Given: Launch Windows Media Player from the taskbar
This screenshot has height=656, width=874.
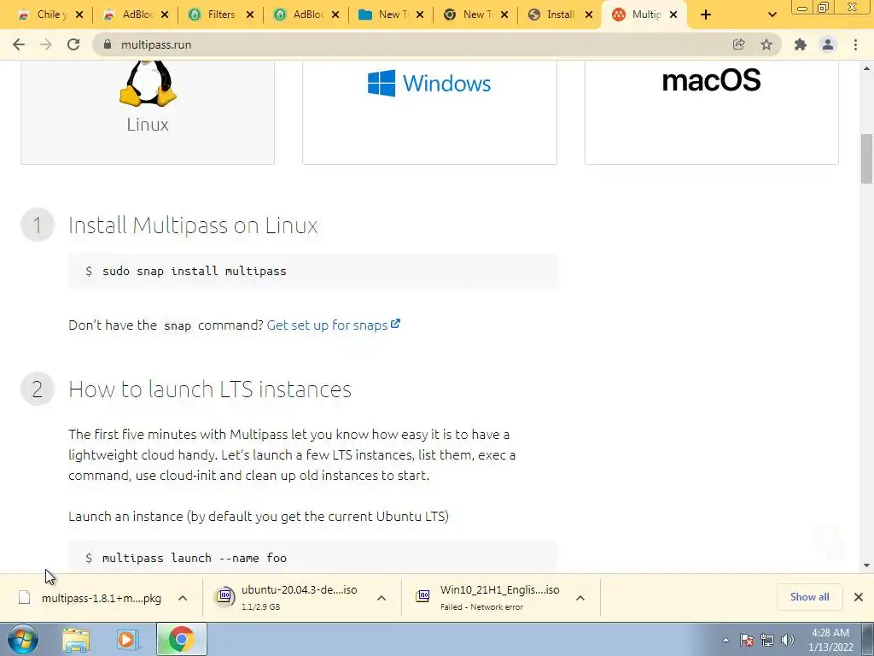Looking at the screenshot, I should click(x=128, y=640).
